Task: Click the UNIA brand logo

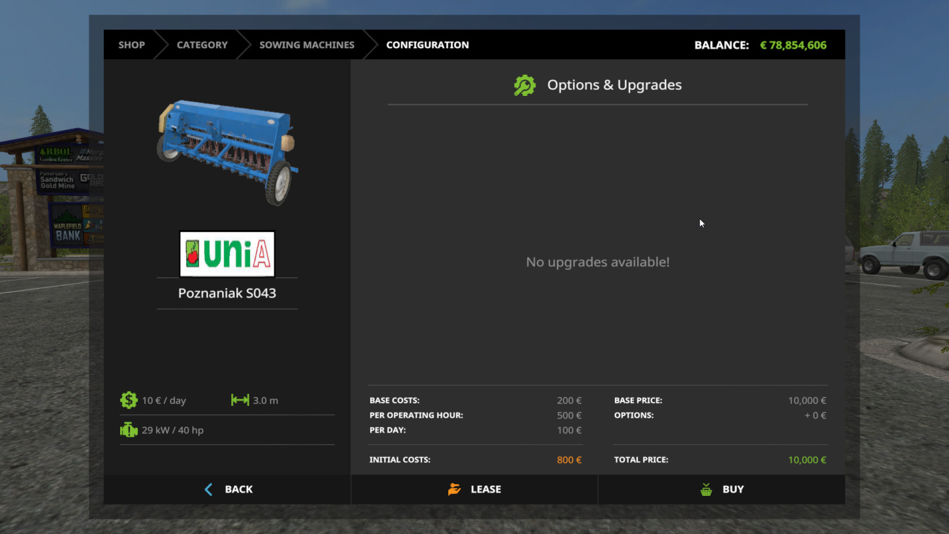Action: click(x=227, y=254)
